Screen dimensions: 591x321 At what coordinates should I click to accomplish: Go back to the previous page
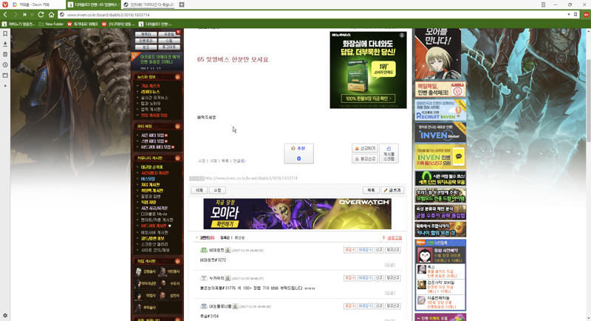pos(5,15)
